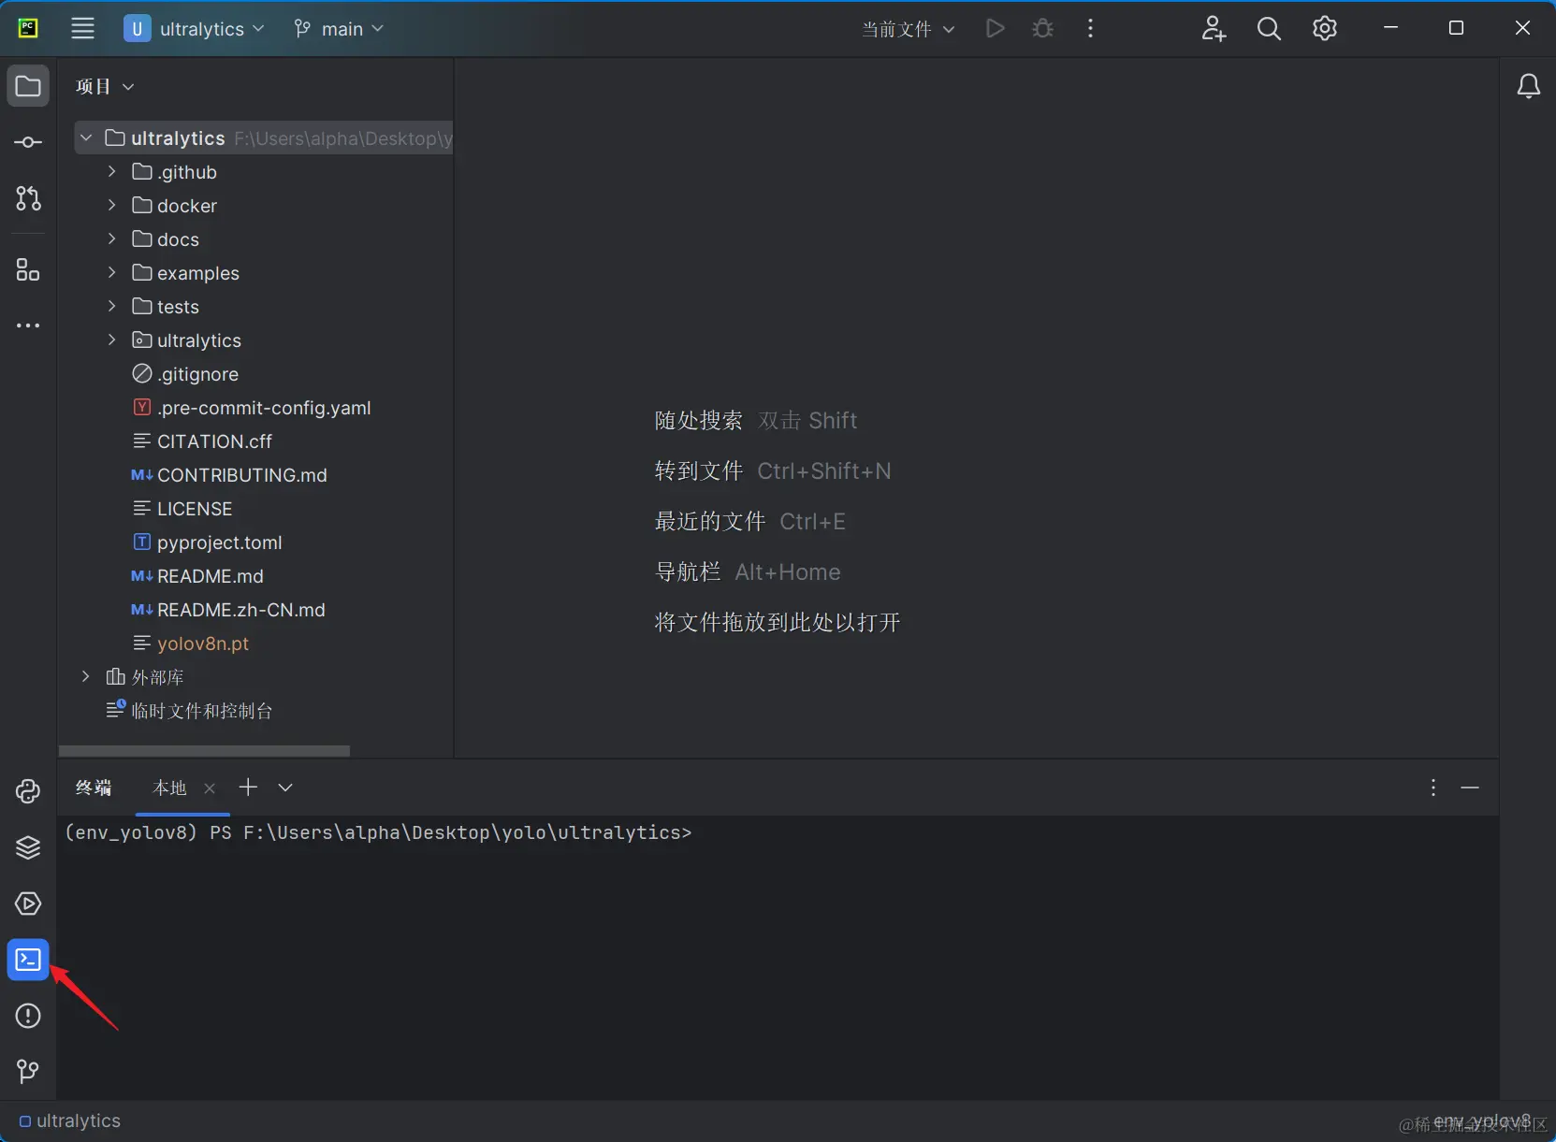Open IDE settings gear
This screenshot has height=1142, width=1556.
point(1325,28)
